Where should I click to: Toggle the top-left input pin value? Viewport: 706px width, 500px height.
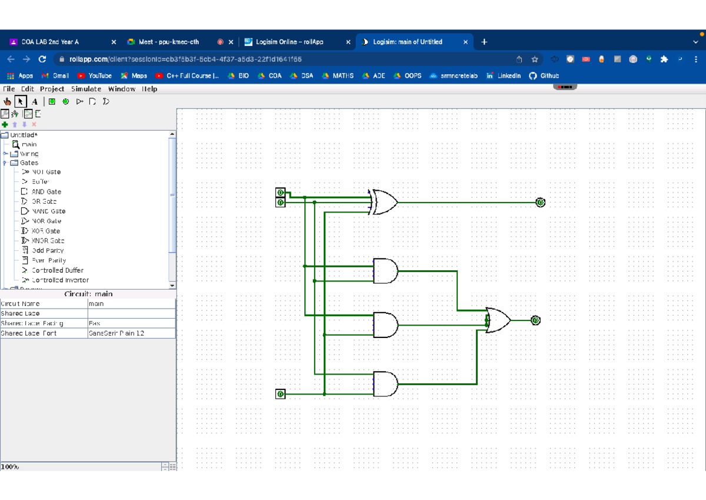click(x=280, y=192)
